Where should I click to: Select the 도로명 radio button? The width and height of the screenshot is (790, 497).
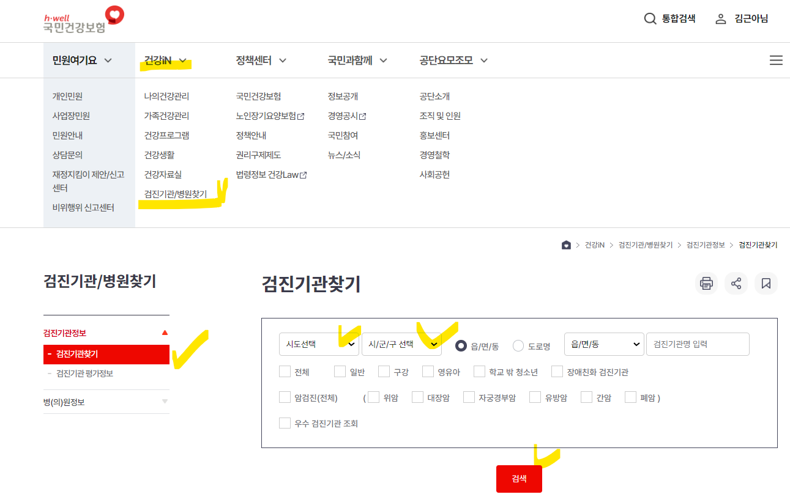[x=517, y=344]
